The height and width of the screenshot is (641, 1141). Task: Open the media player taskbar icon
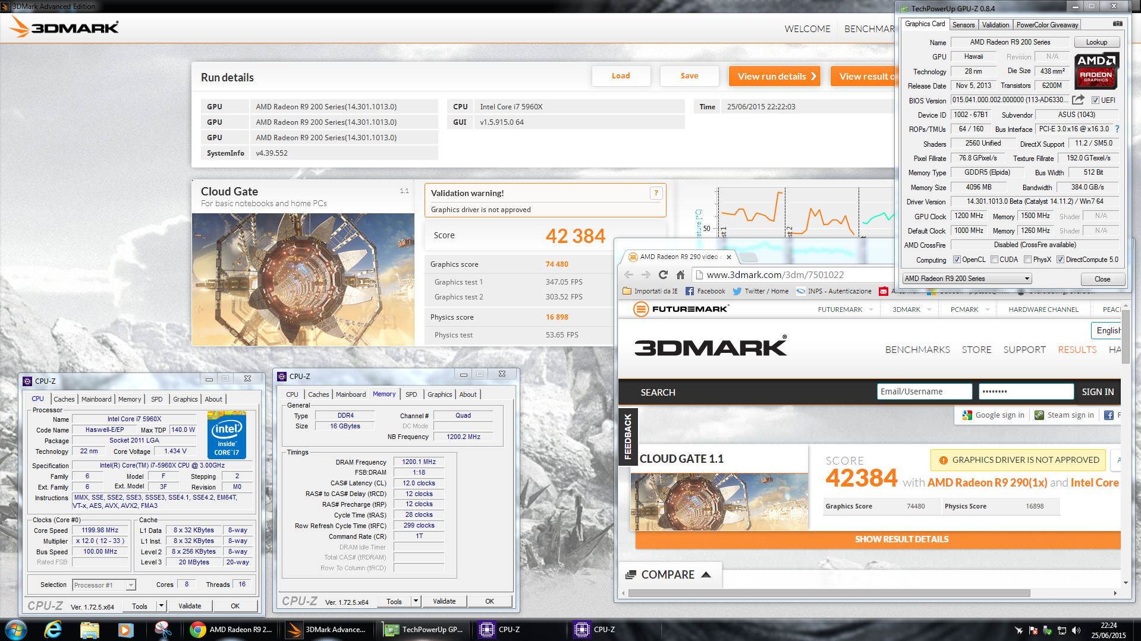[x=125, y=630]
